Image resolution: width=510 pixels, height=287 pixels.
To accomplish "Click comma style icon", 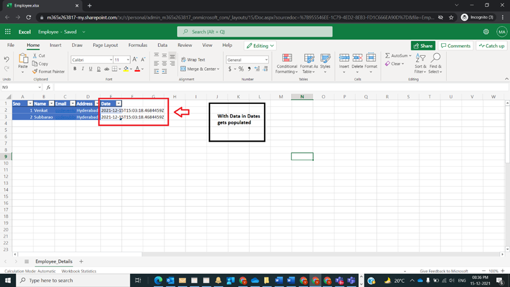I will click(x=249, y=68).
